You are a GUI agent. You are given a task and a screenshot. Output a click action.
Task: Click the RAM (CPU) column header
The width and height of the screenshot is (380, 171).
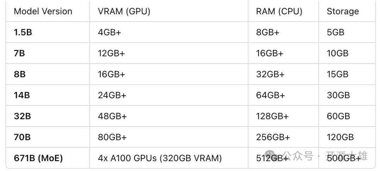(279, 12)
